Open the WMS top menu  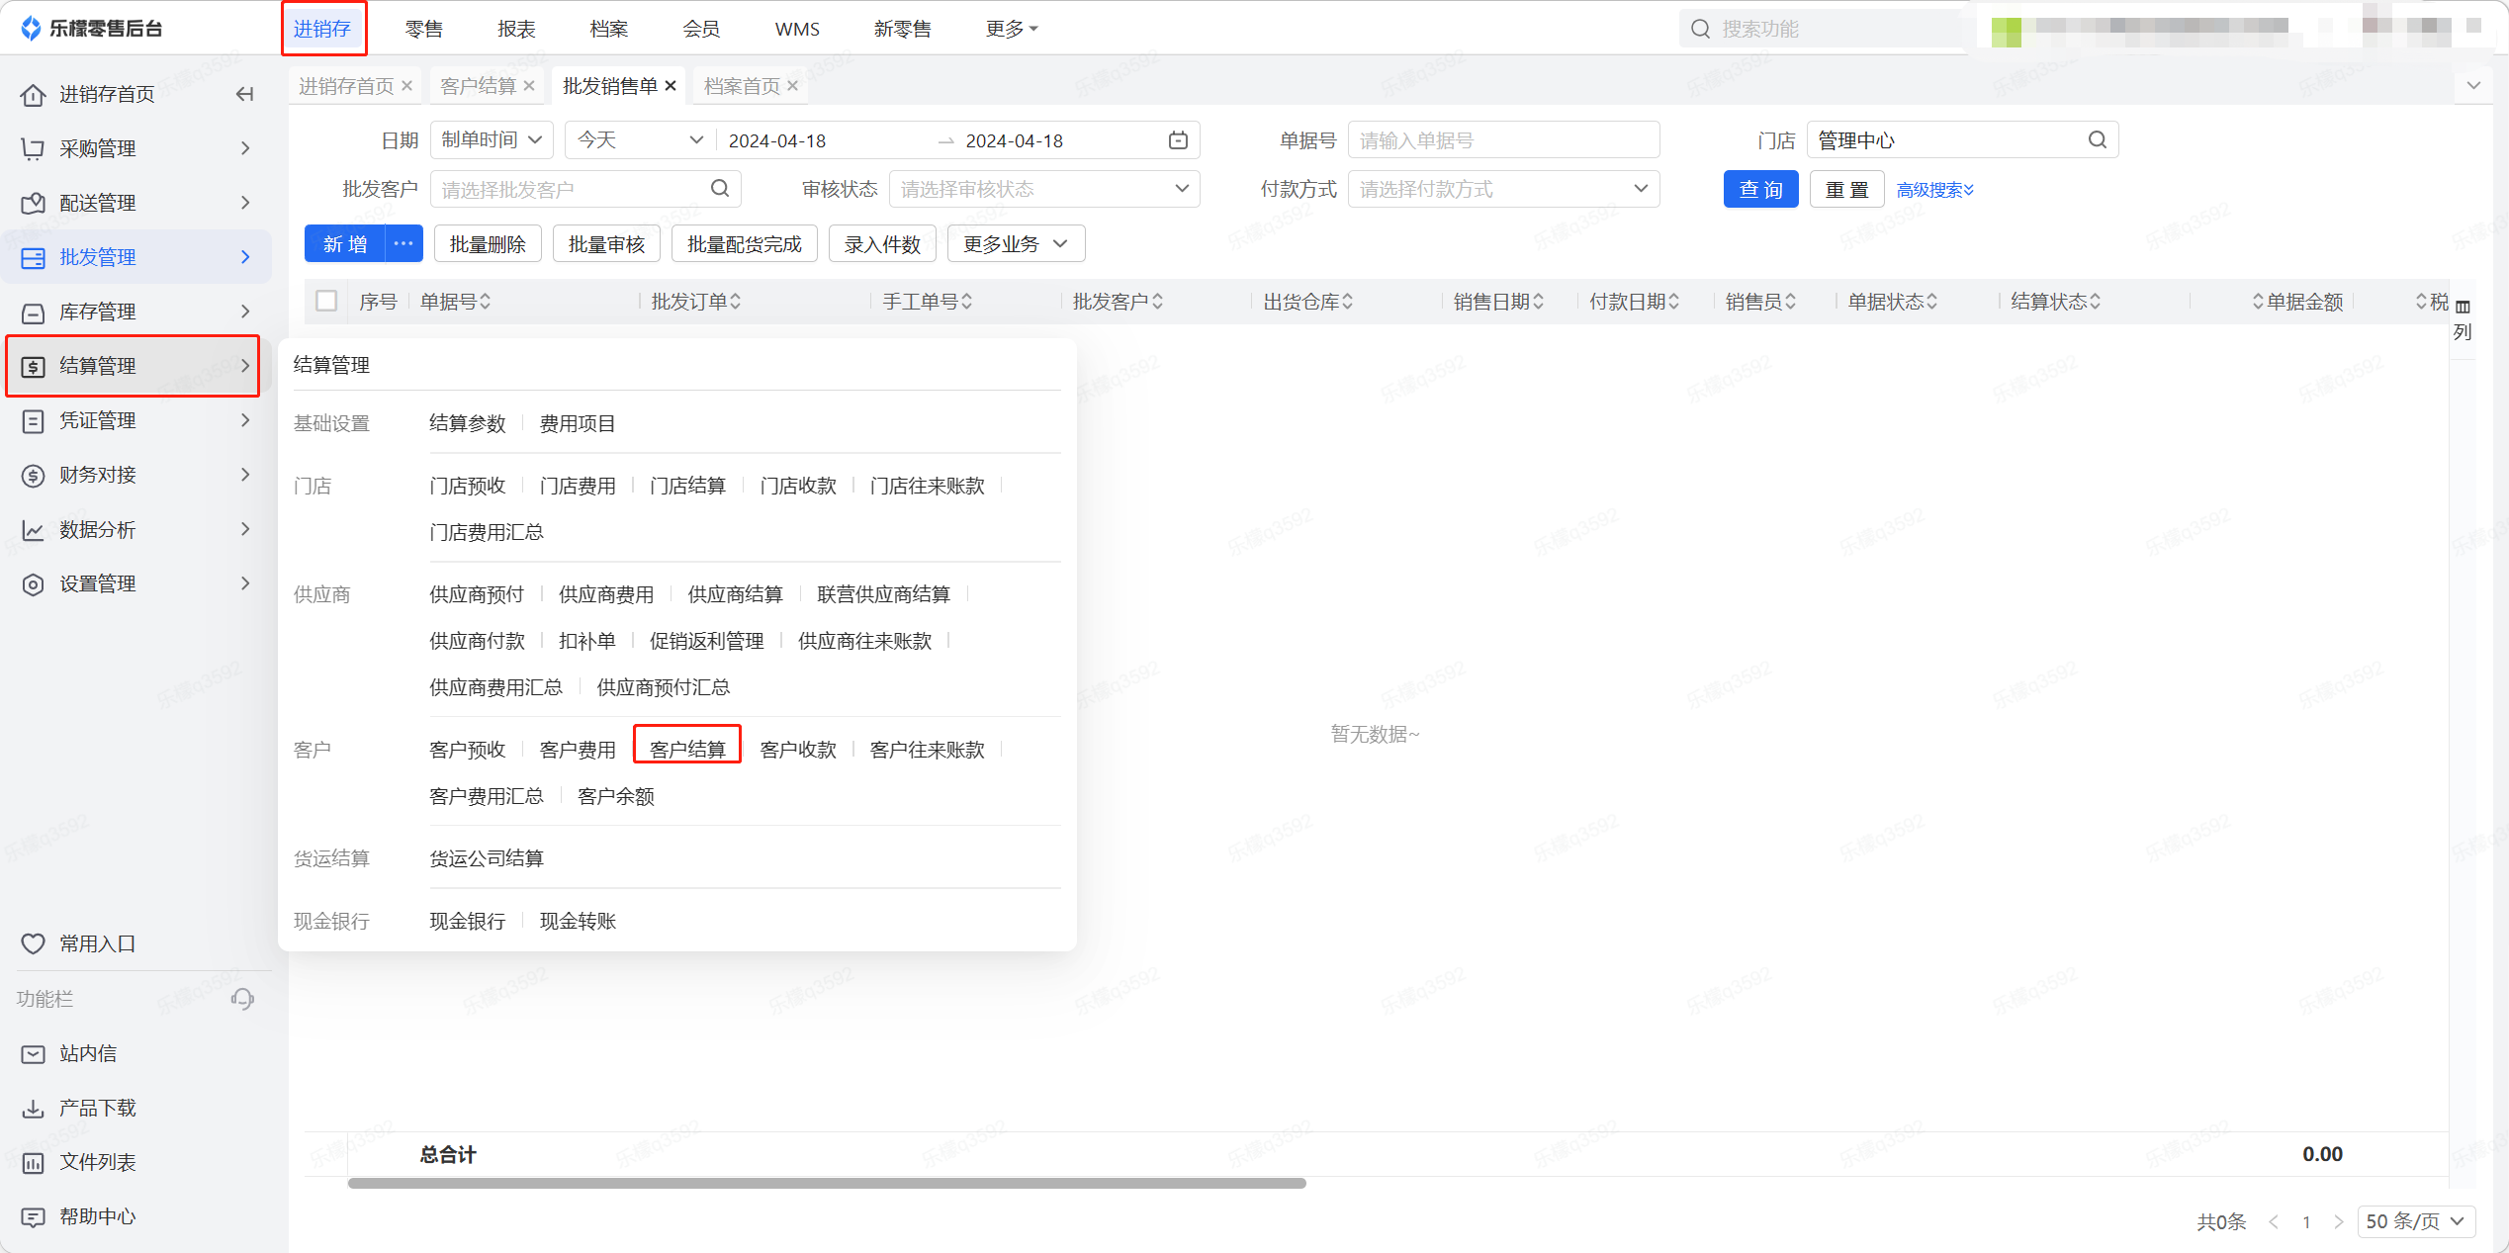pyautogui.click(x=797, y=29)
